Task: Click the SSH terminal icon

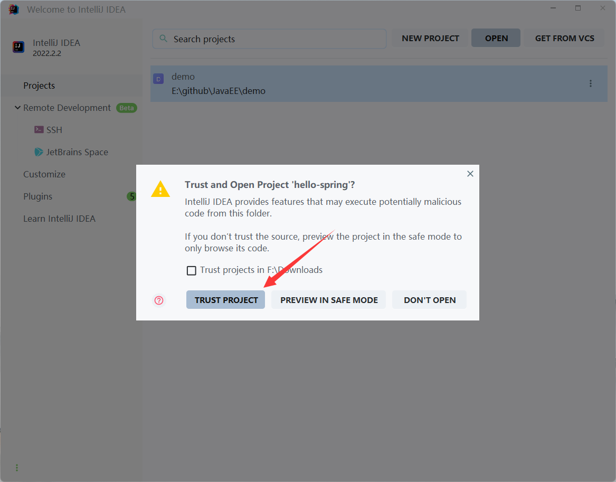Action: 39,130
